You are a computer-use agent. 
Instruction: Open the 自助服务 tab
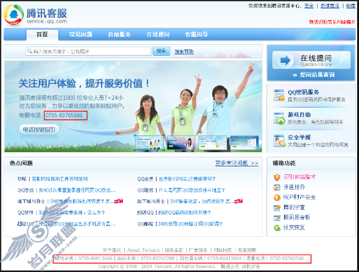click(x=120, y=34)
